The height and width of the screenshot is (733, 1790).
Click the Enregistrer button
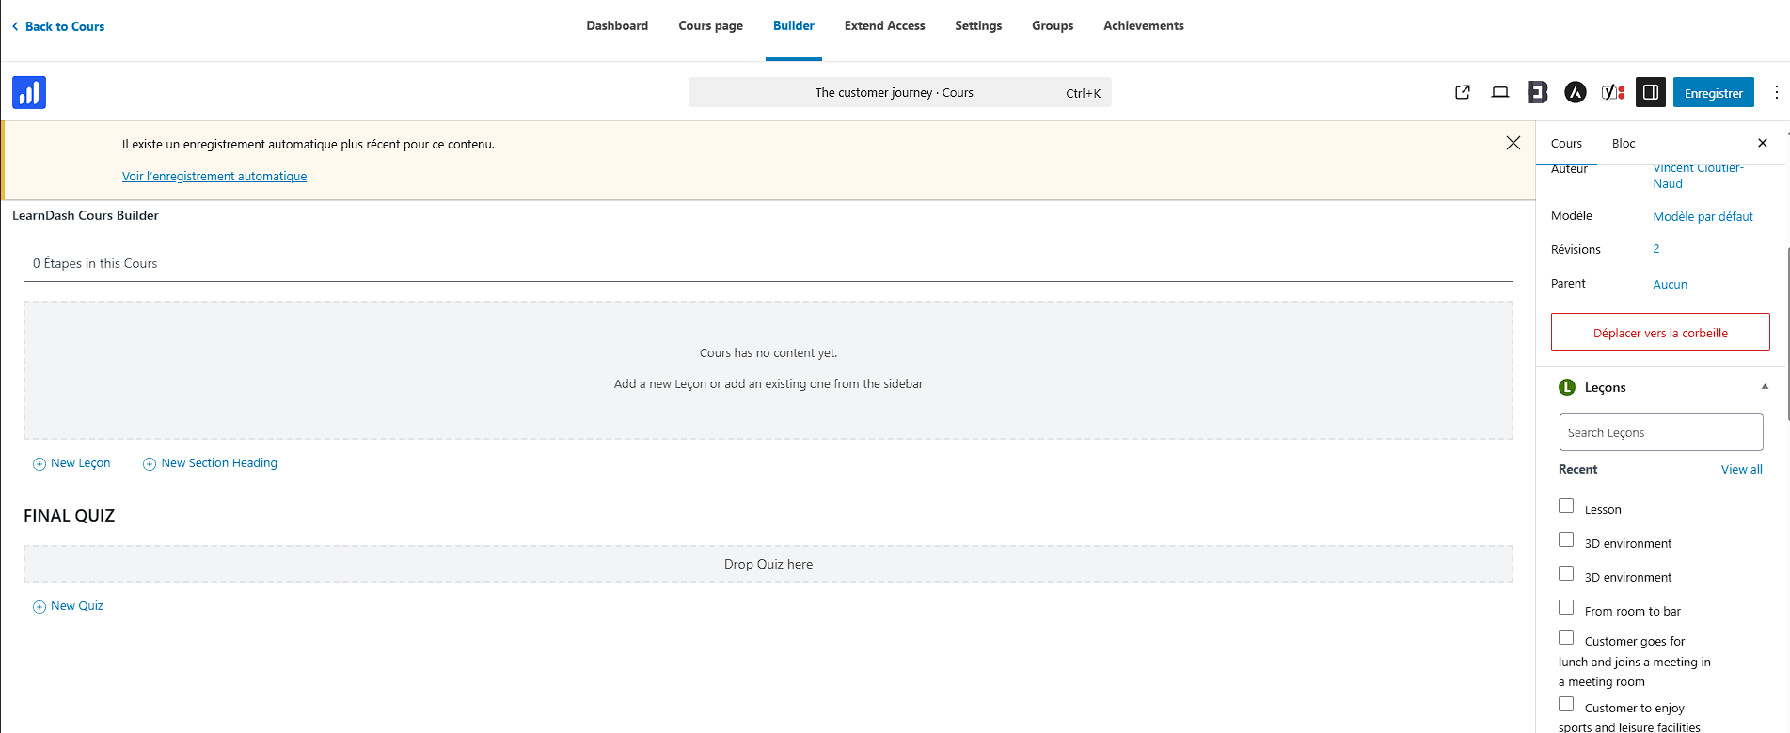point(1713,93)
